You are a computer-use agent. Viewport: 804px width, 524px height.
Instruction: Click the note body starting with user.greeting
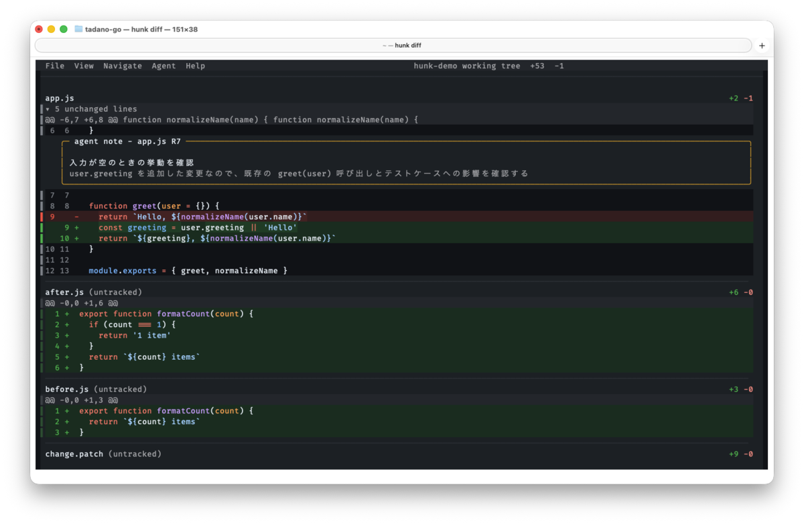tap(299, 174)
